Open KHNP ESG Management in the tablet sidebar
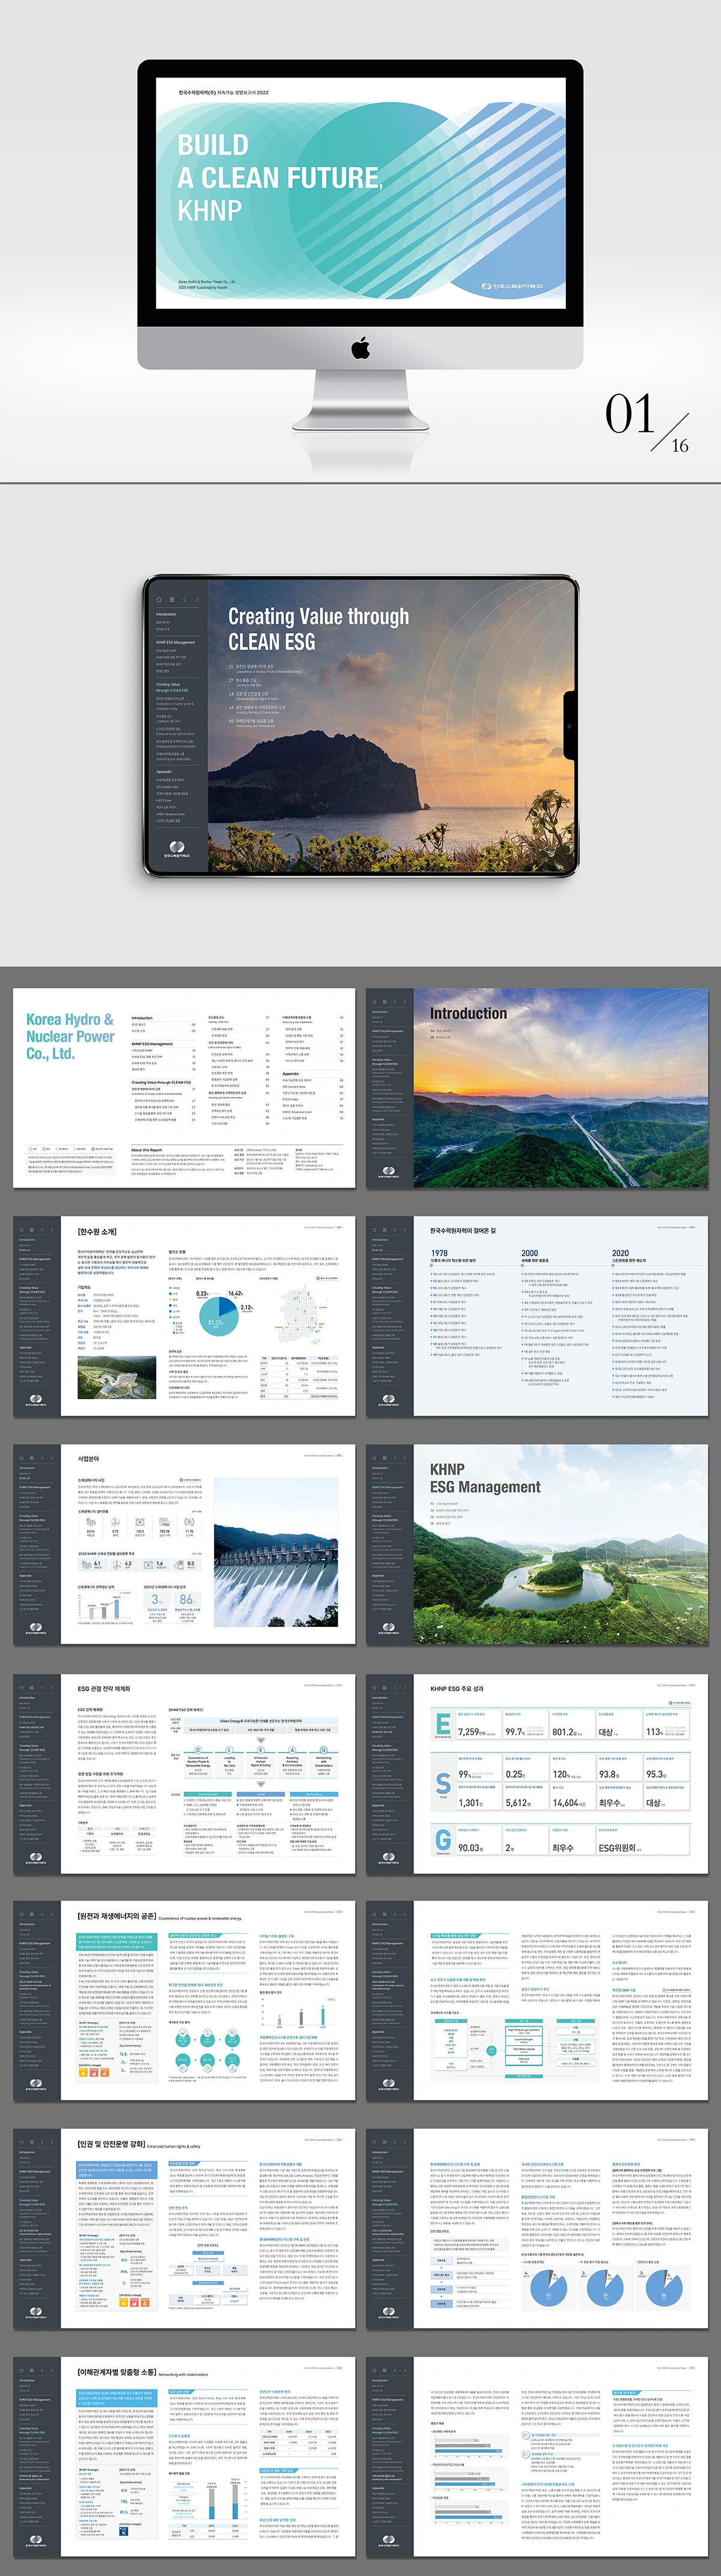 coord(175,642)
